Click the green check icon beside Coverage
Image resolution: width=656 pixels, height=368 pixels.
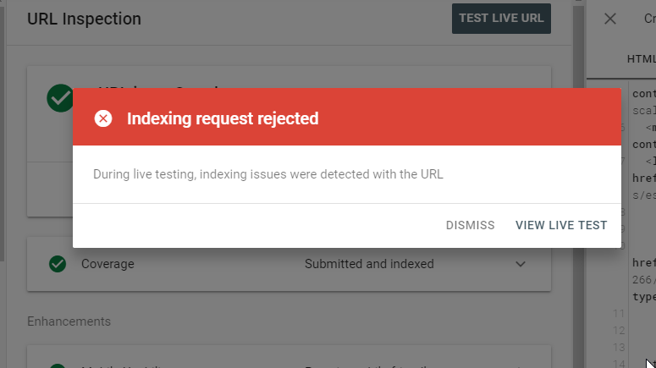[58, 264]
